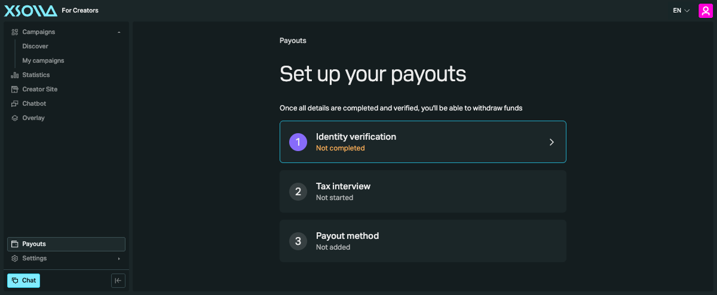Open My campaigns page
The width and height of the screenshot is (717, 295).
click(x=43, y=60)
